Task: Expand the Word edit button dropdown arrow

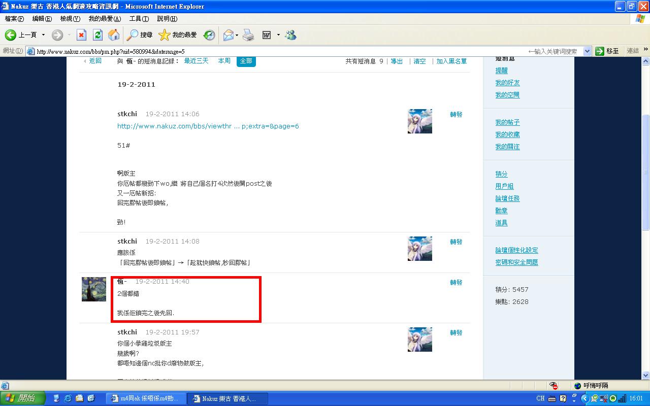Action: coord(278,35)
